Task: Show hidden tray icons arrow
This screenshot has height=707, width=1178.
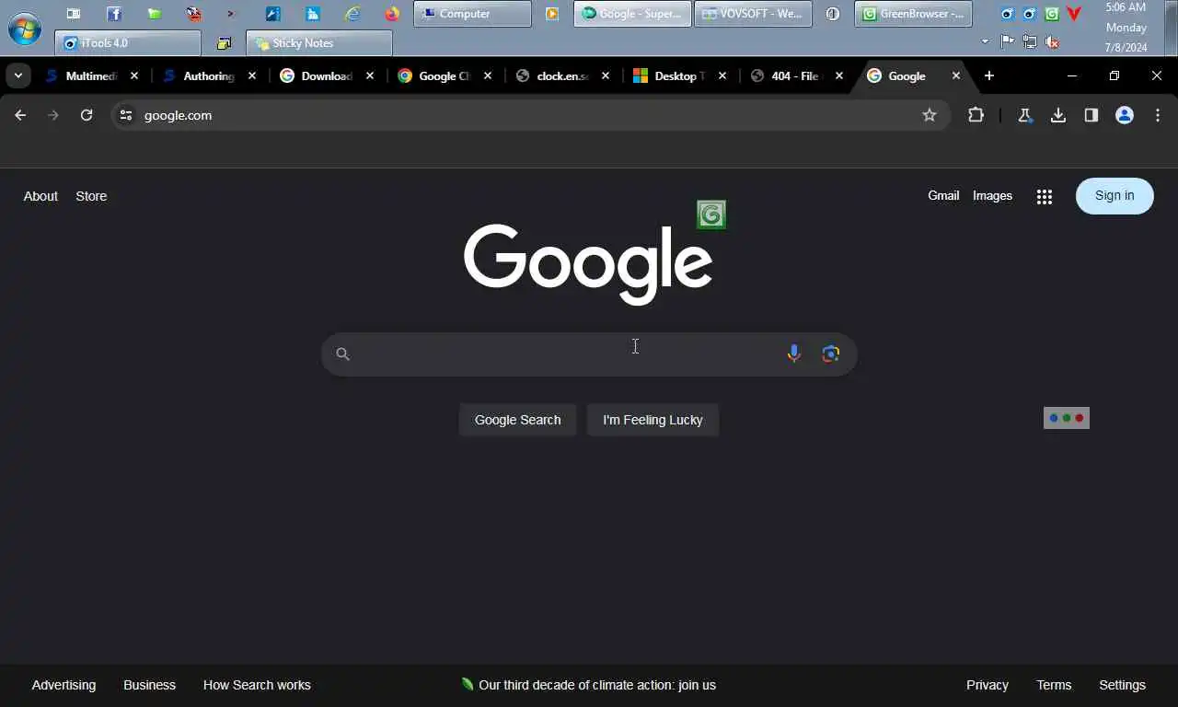Action: (986, 41)
